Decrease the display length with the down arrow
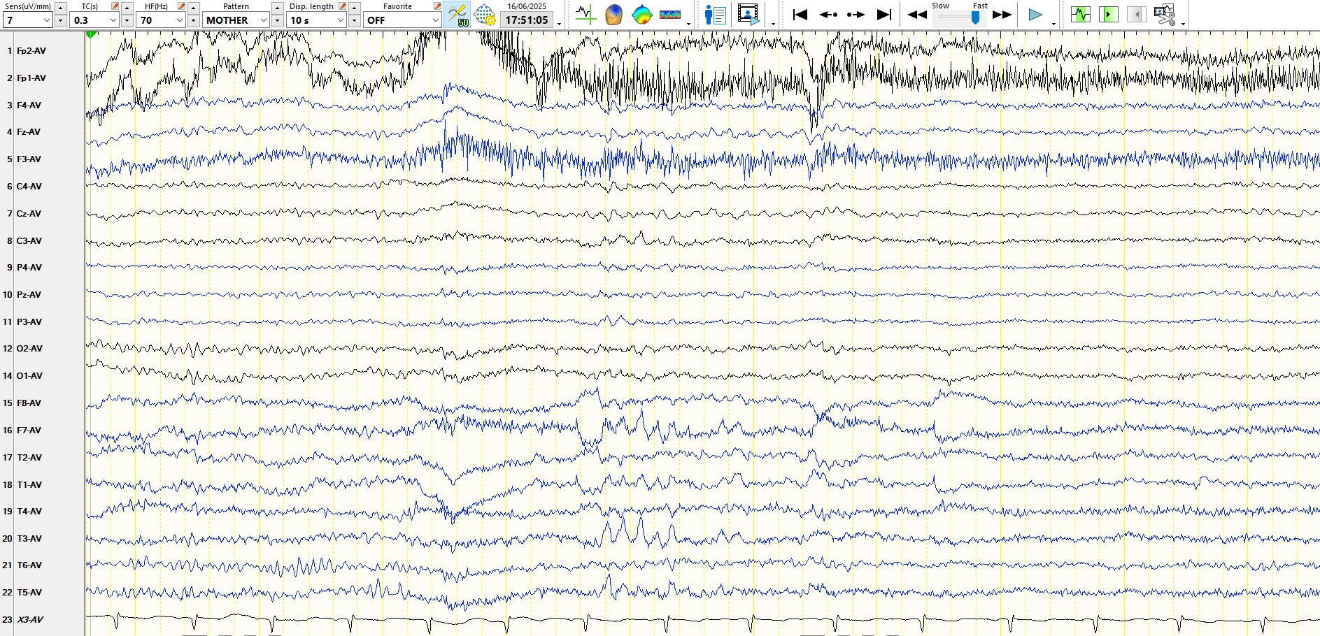 tap(354, 20)
